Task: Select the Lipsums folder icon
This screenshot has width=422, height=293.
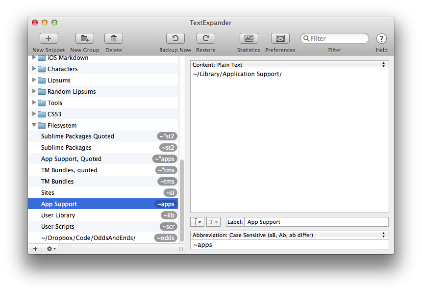Action: [42, 80]
